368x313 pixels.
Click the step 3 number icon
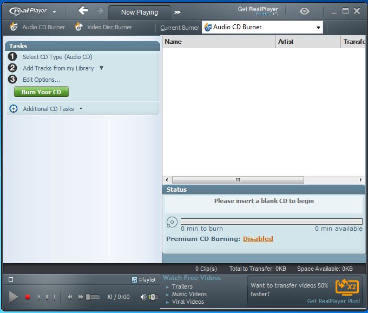pos(12,80)
